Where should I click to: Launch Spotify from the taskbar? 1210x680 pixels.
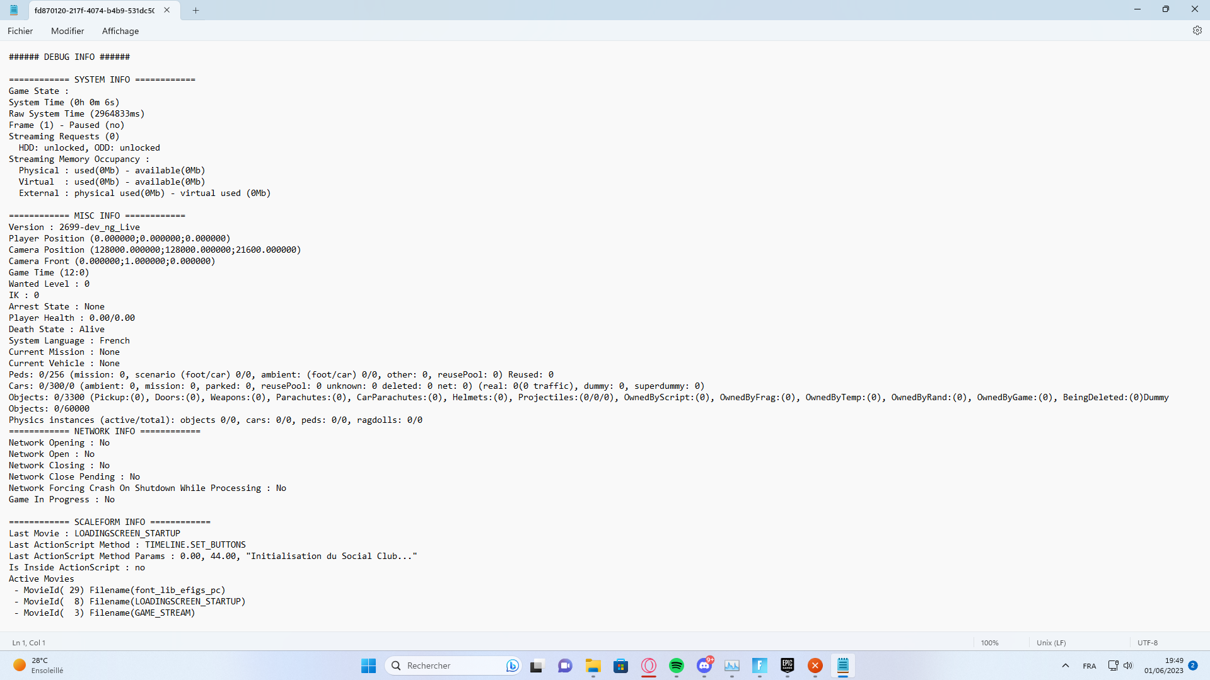(x=677, y=666)
